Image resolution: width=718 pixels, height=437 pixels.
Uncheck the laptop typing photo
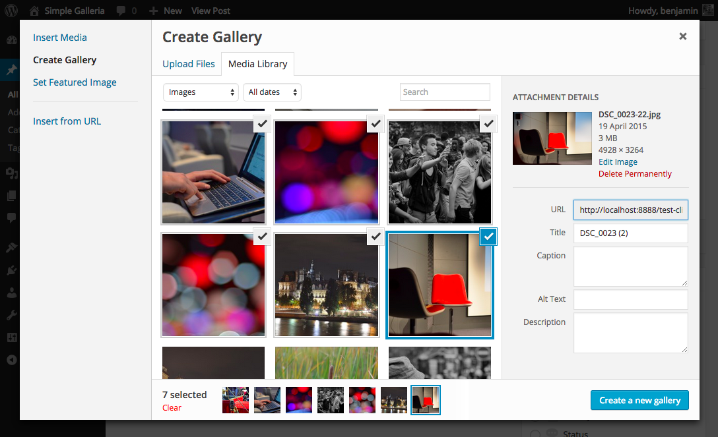[x=263, y=123]
